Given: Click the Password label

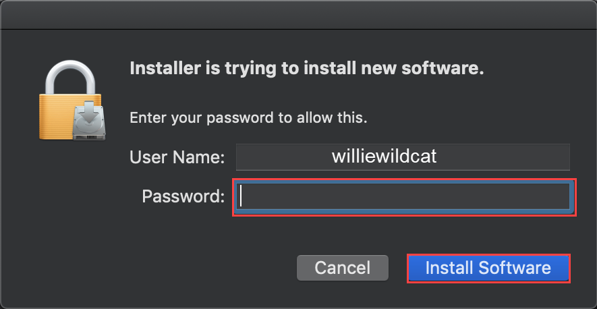Looking at the screenshot, I should [183, 196].
